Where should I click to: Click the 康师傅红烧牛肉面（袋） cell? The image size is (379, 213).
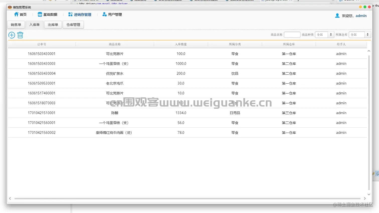[114, 133]
